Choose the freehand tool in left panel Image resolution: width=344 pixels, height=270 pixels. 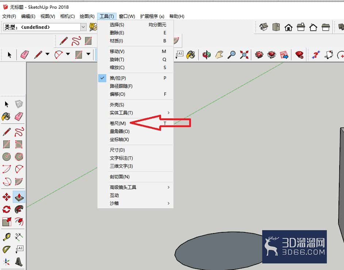click(19, 132)
